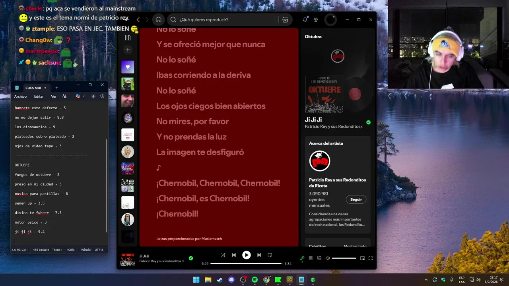The width and height of the screenshot is (509, 286).
Task: Toggle repeat mode
Action: pyautogui.click(x=270, y=255)
